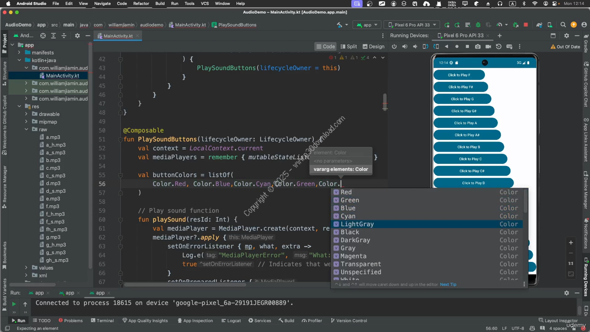Click the completion popup scrollbar

(x=525, y=201)
